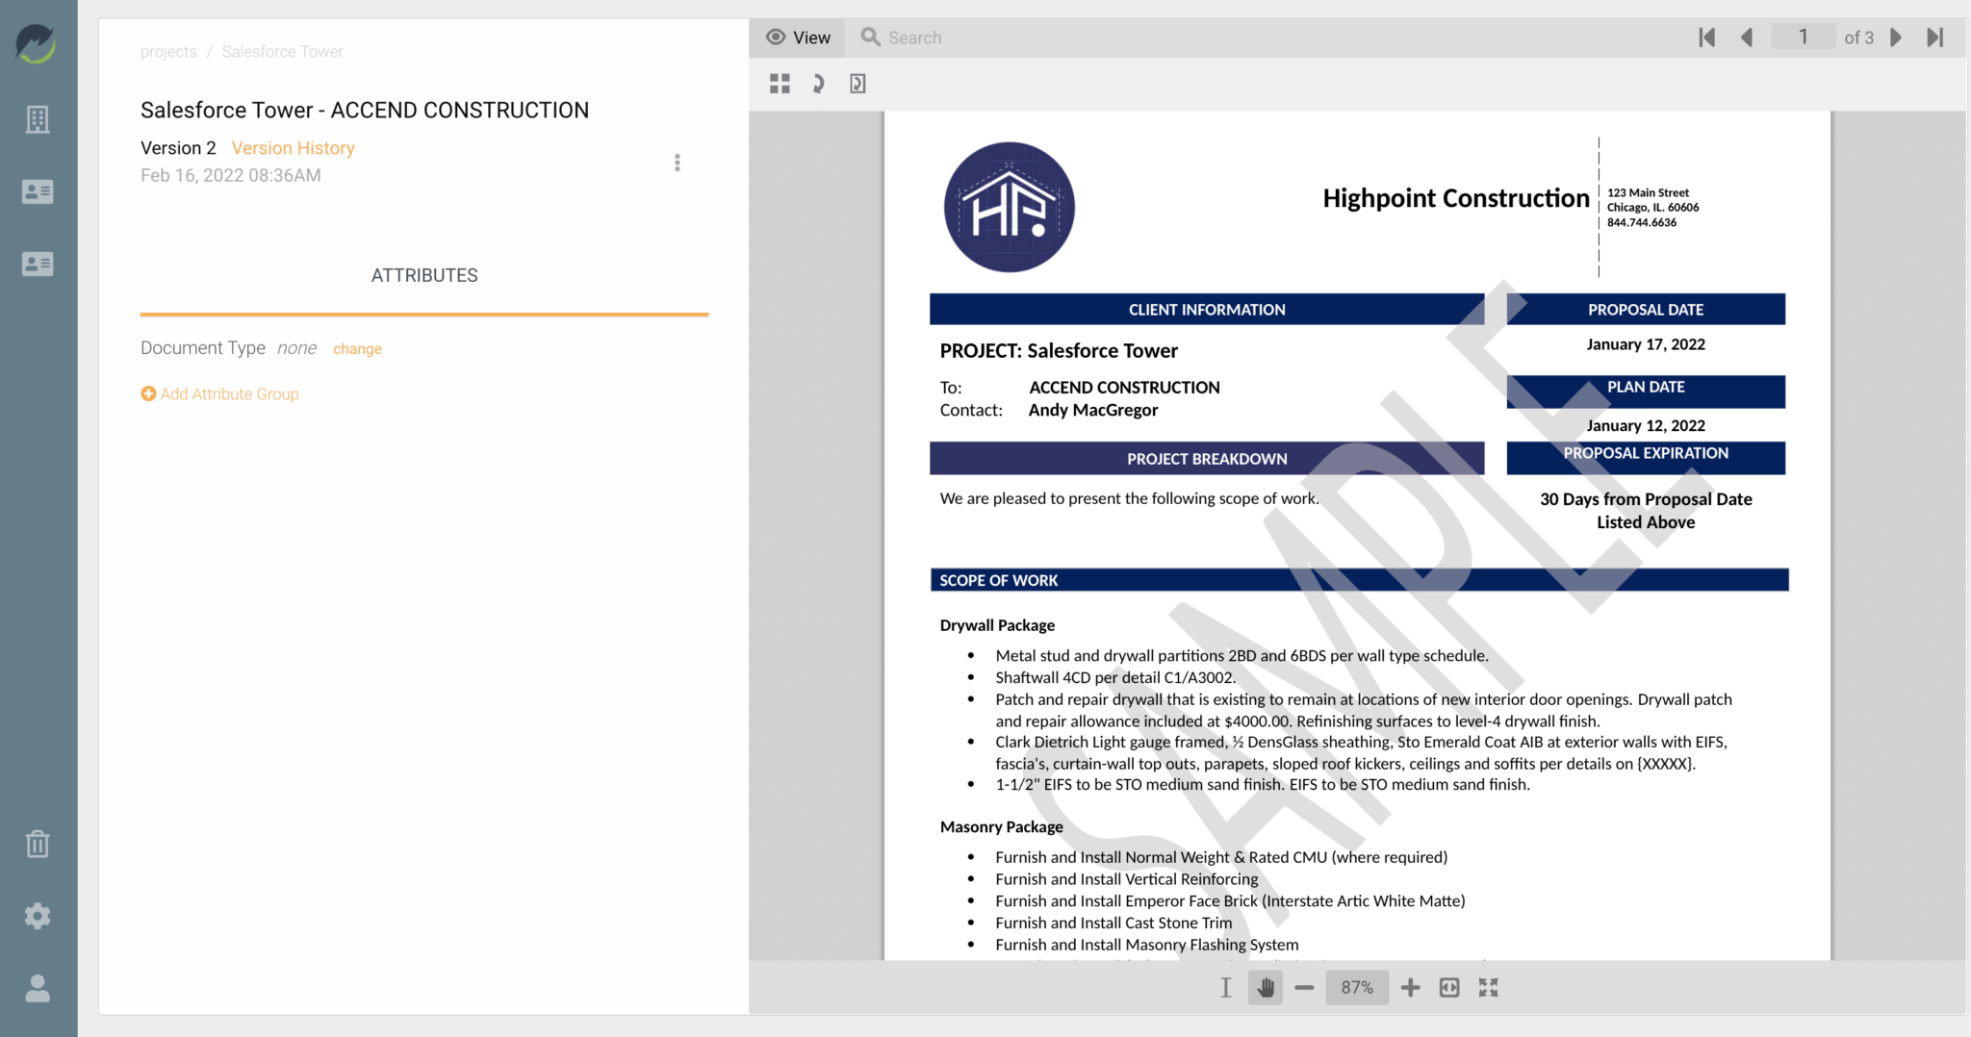The image size is (1971, 1037).
Task: Click the ACCEND CONSTRUCTION recipient name in the document
Action: [x=1124, y=388]
